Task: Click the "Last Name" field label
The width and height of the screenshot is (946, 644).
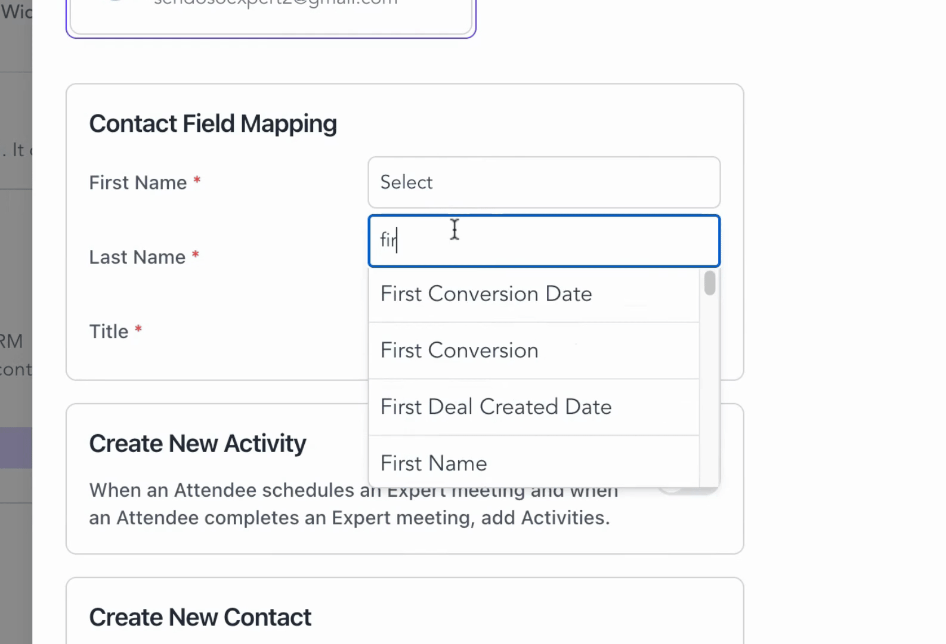Action: 137,257
